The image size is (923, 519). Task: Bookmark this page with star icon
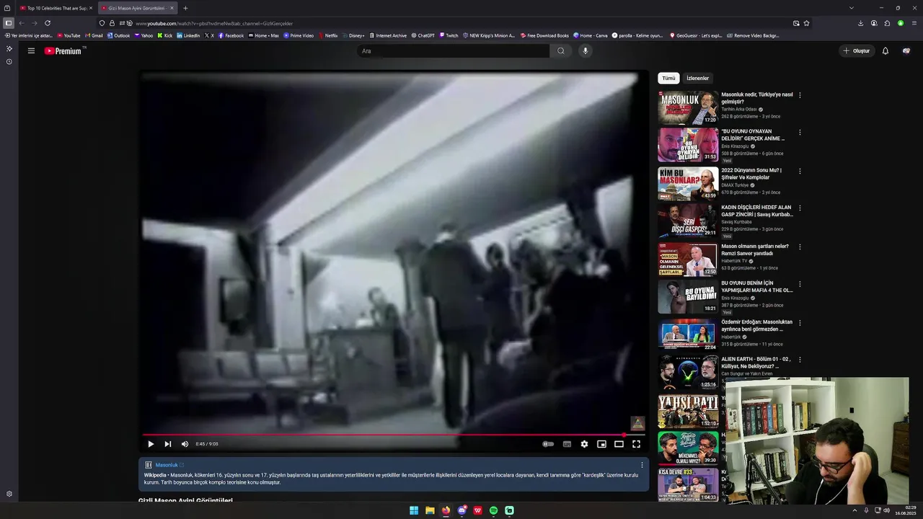click(806, 23)
